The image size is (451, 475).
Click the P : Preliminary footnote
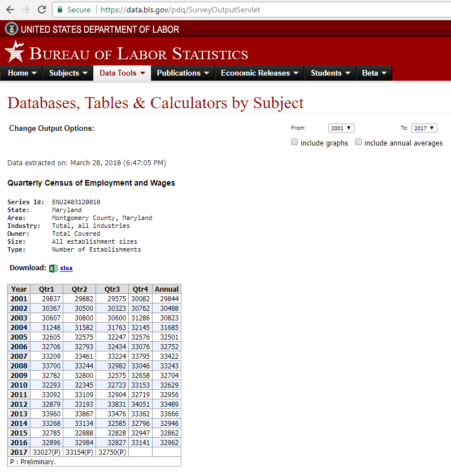pyautogui.click(x=33, y=462)
